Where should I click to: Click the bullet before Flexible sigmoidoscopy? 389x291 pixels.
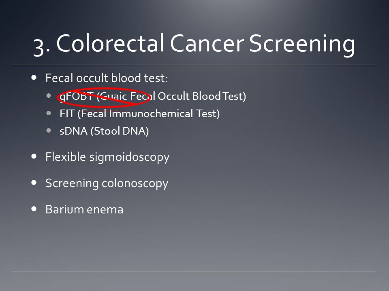pos(34,156)
